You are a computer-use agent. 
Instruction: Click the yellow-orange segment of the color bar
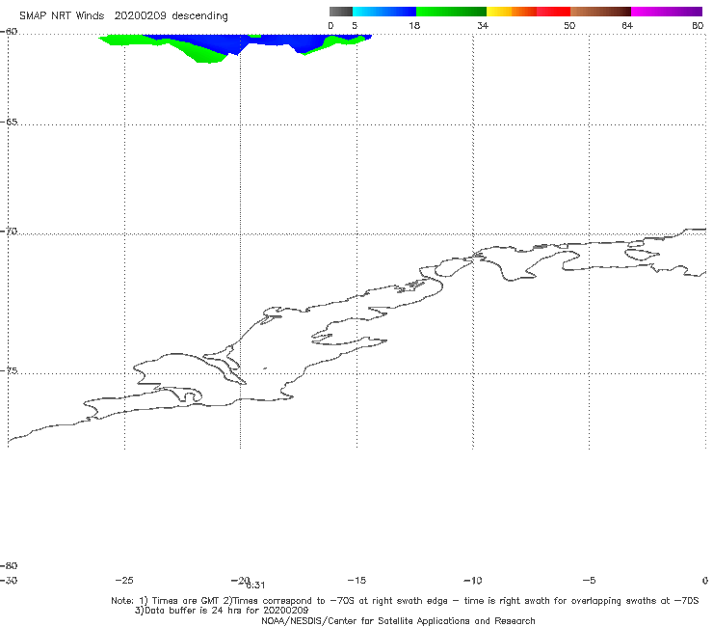(512, 12)
